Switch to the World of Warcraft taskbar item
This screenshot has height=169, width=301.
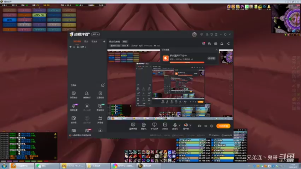coord(149,166)
